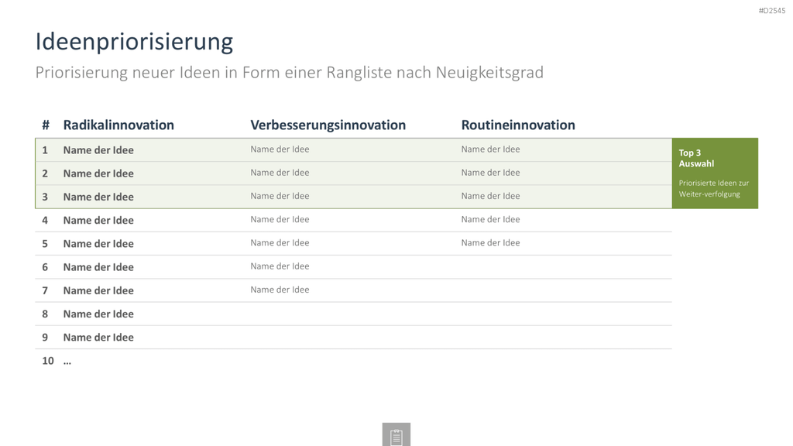
Task: Select the 'Routineinnovation' column header
Action: point(518,125)
